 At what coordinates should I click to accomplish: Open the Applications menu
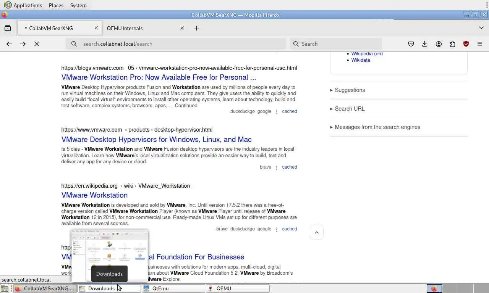28,5
